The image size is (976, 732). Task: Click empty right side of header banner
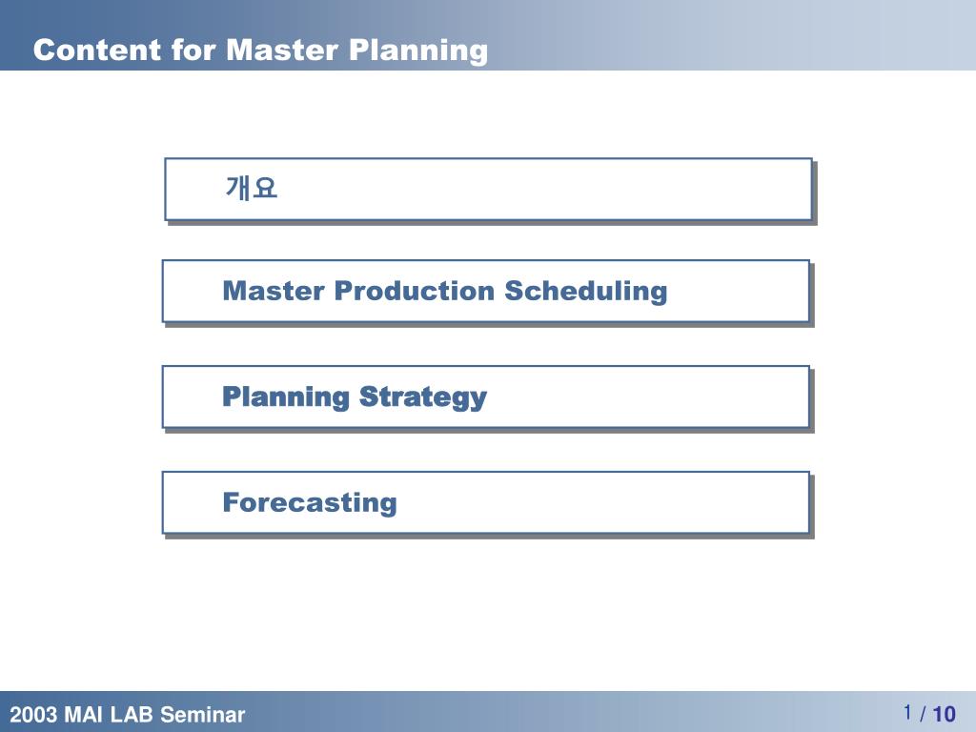click(747, 35)
